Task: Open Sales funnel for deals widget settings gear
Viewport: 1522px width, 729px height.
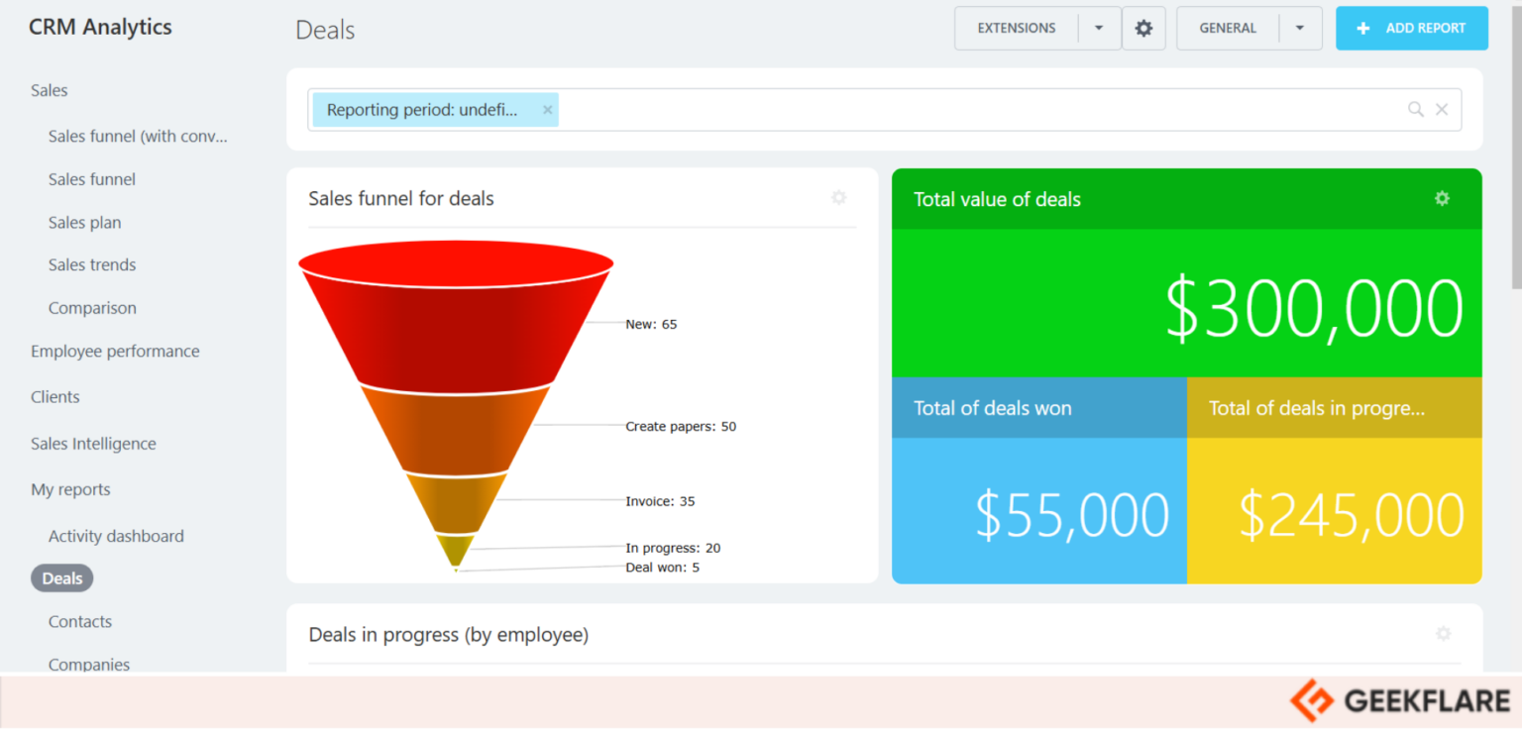Action: pos(839,198)
